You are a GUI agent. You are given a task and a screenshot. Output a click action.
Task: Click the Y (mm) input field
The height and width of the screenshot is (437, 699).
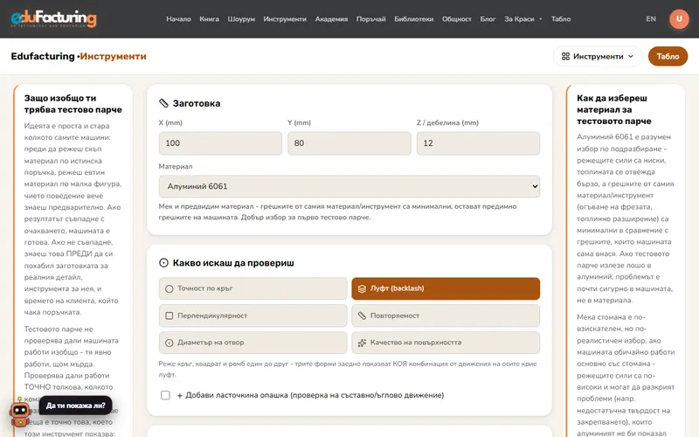349,143
